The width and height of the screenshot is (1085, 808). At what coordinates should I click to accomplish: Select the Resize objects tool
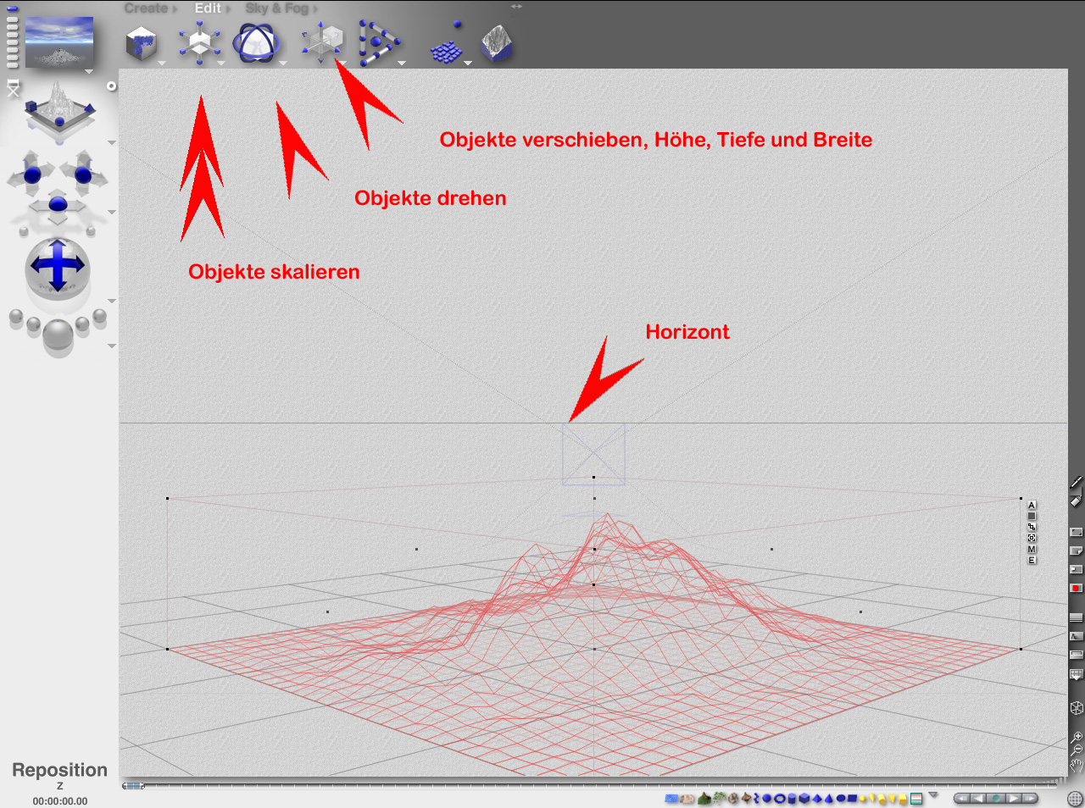[x=199, y=42]
